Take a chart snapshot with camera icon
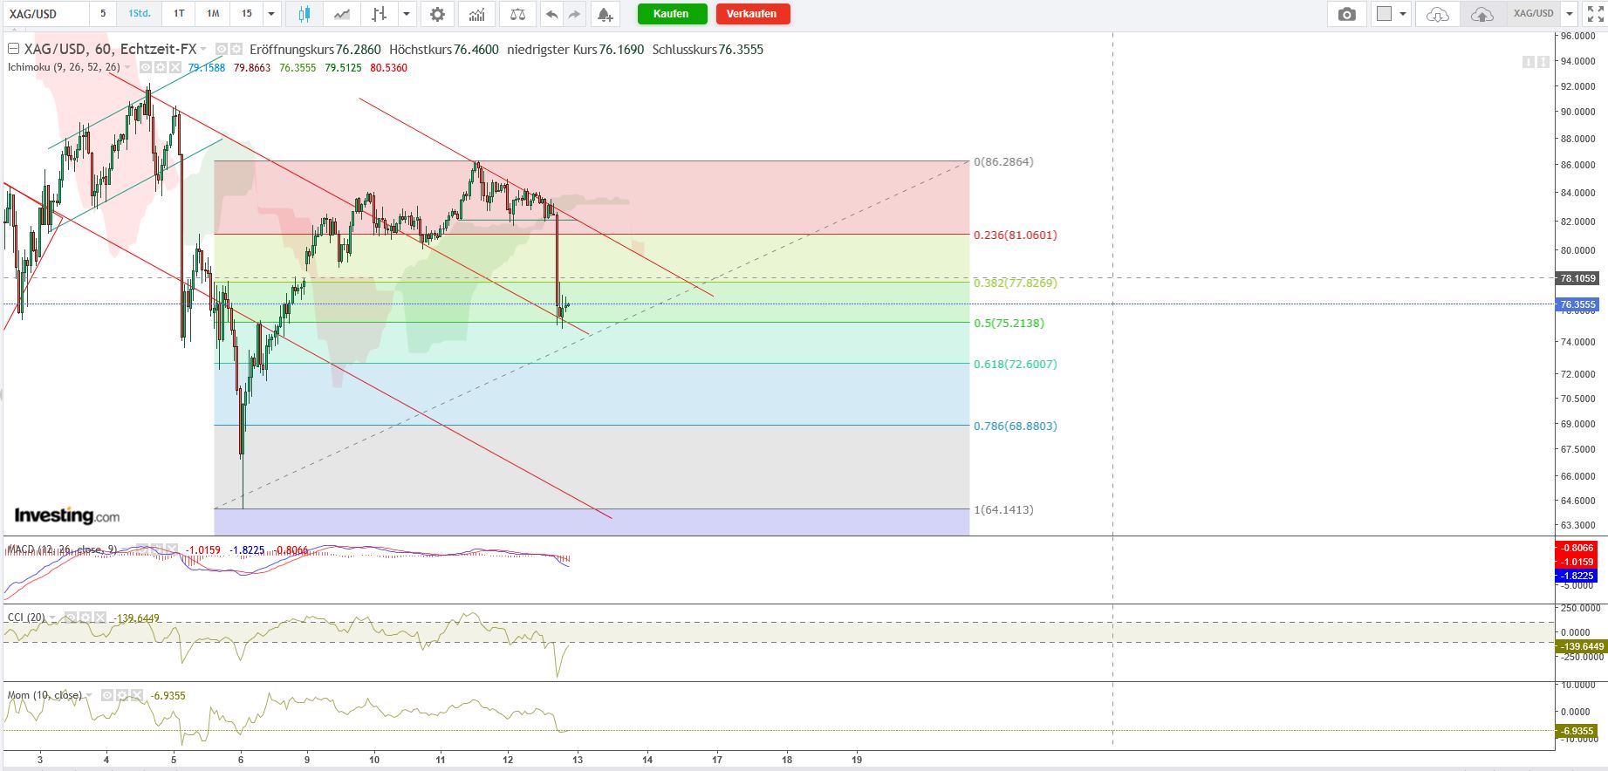1608x771 pixels. (x=1347, y=14)
